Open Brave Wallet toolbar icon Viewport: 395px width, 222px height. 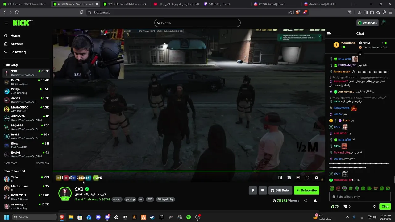[372, 12]
